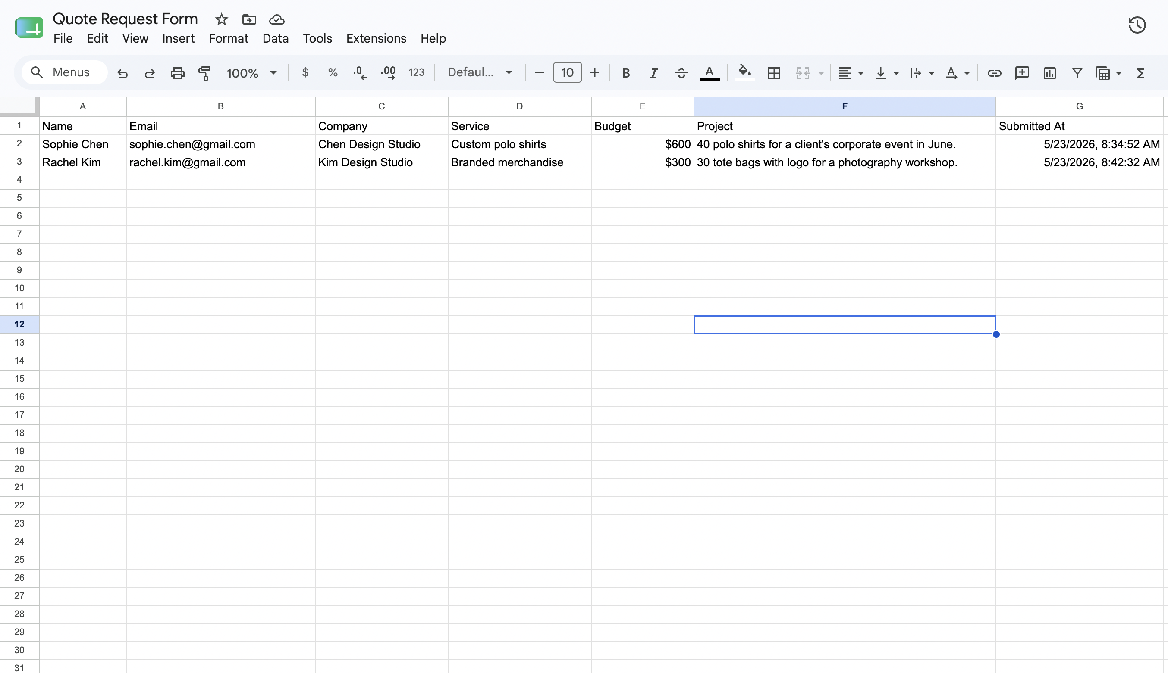The height and width of the screenshot is (673, 1168).
Task: Toggle Bold formatting
Action: tap(625, 73)
